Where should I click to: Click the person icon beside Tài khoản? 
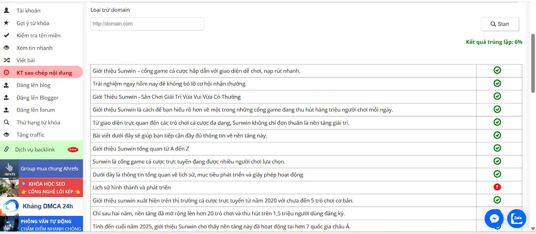tap(6, 10)
